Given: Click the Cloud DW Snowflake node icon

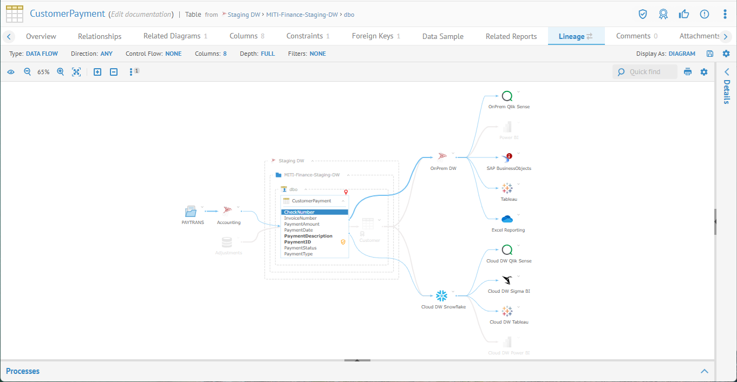Looking at the screenshot, I should (x=442, y=296).
